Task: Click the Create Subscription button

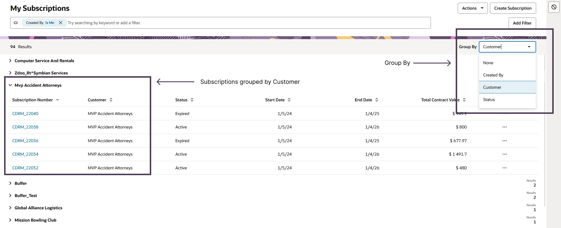Action: tap(513, 8)
